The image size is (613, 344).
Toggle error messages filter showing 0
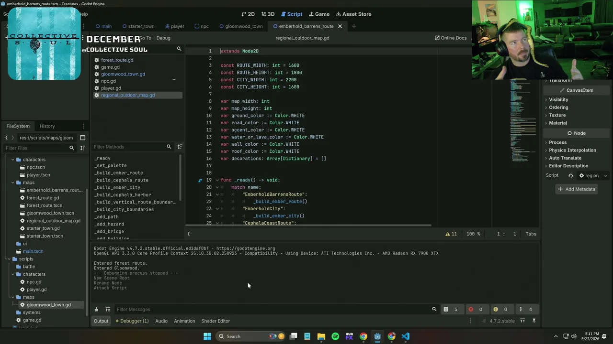[476, 309]
